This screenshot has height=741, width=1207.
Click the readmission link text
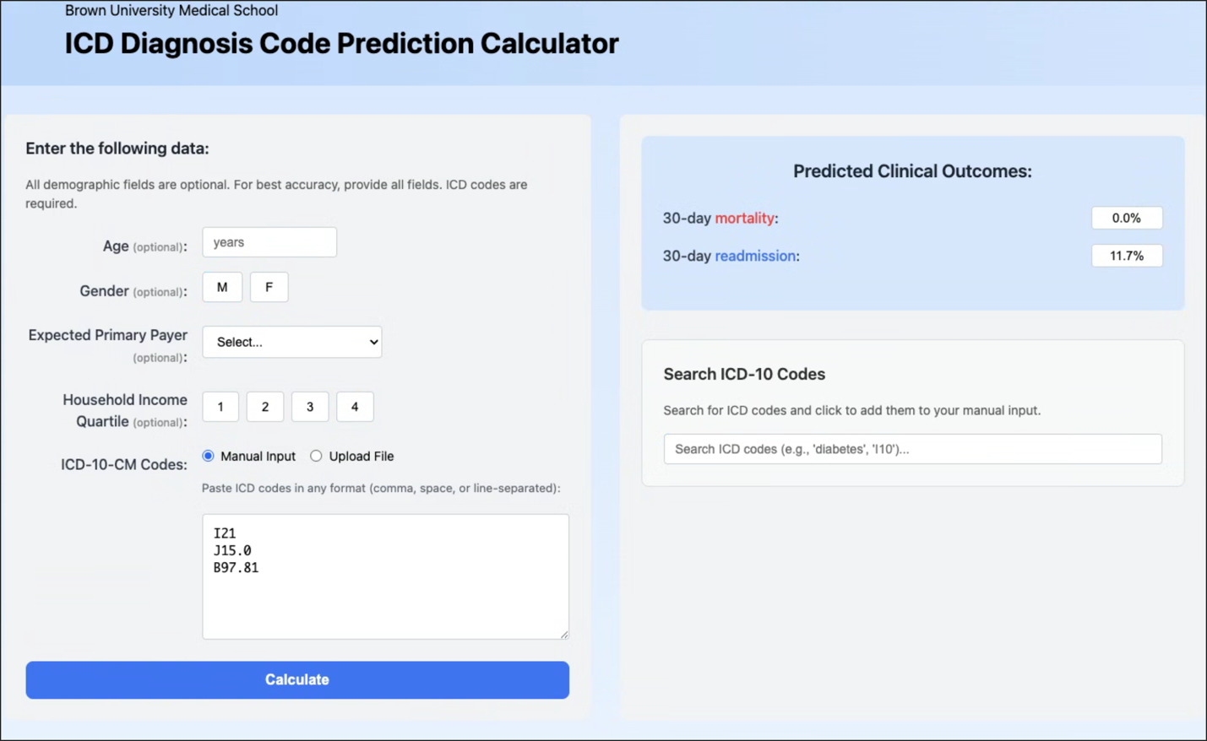755,256
